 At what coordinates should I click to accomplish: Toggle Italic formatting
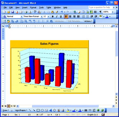click(57, 17)
